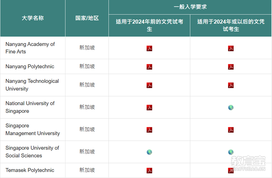Click the Nanyang Academy of Fine Arts name
The height and width of the screenshot is (178, 272).
(30, 48)
